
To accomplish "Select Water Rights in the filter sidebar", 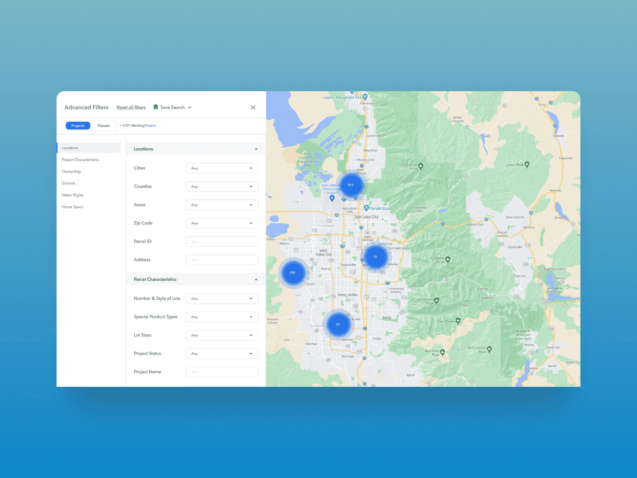I will 73,195.
